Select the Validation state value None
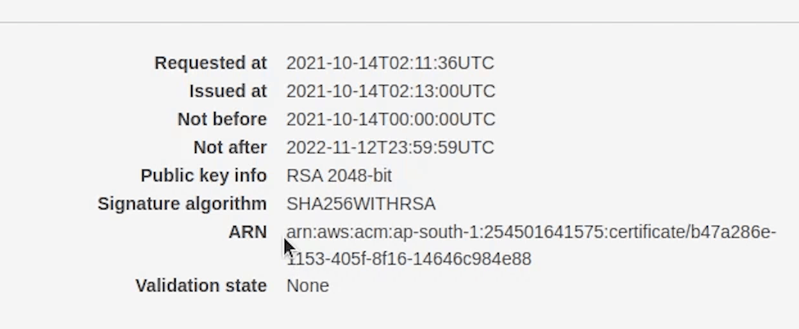Screen dimensions: 799x329 [x=307, y=285]
